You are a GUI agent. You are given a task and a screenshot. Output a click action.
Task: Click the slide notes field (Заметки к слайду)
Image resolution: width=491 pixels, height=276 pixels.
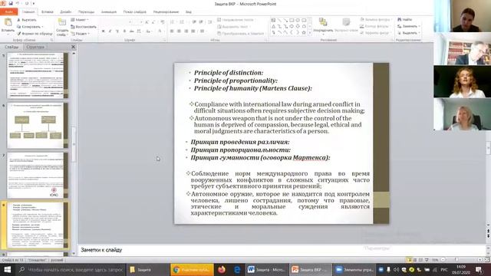click(x=282, y=250)
